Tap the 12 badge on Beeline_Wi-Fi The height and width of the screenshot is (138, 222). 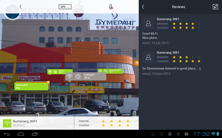click(48, 82)
